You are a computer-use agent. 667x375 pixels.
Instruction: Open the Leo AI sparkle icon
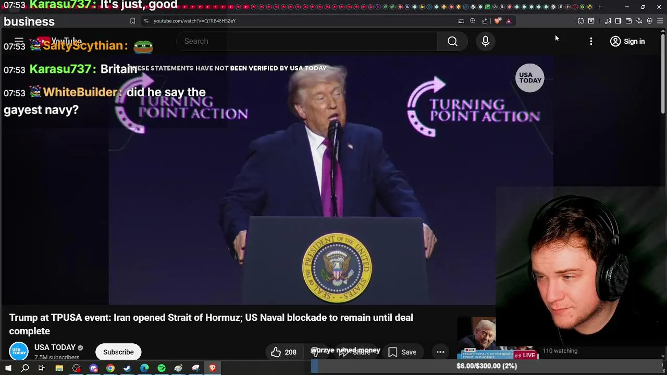pyautogui.click(x=639, y=21)
